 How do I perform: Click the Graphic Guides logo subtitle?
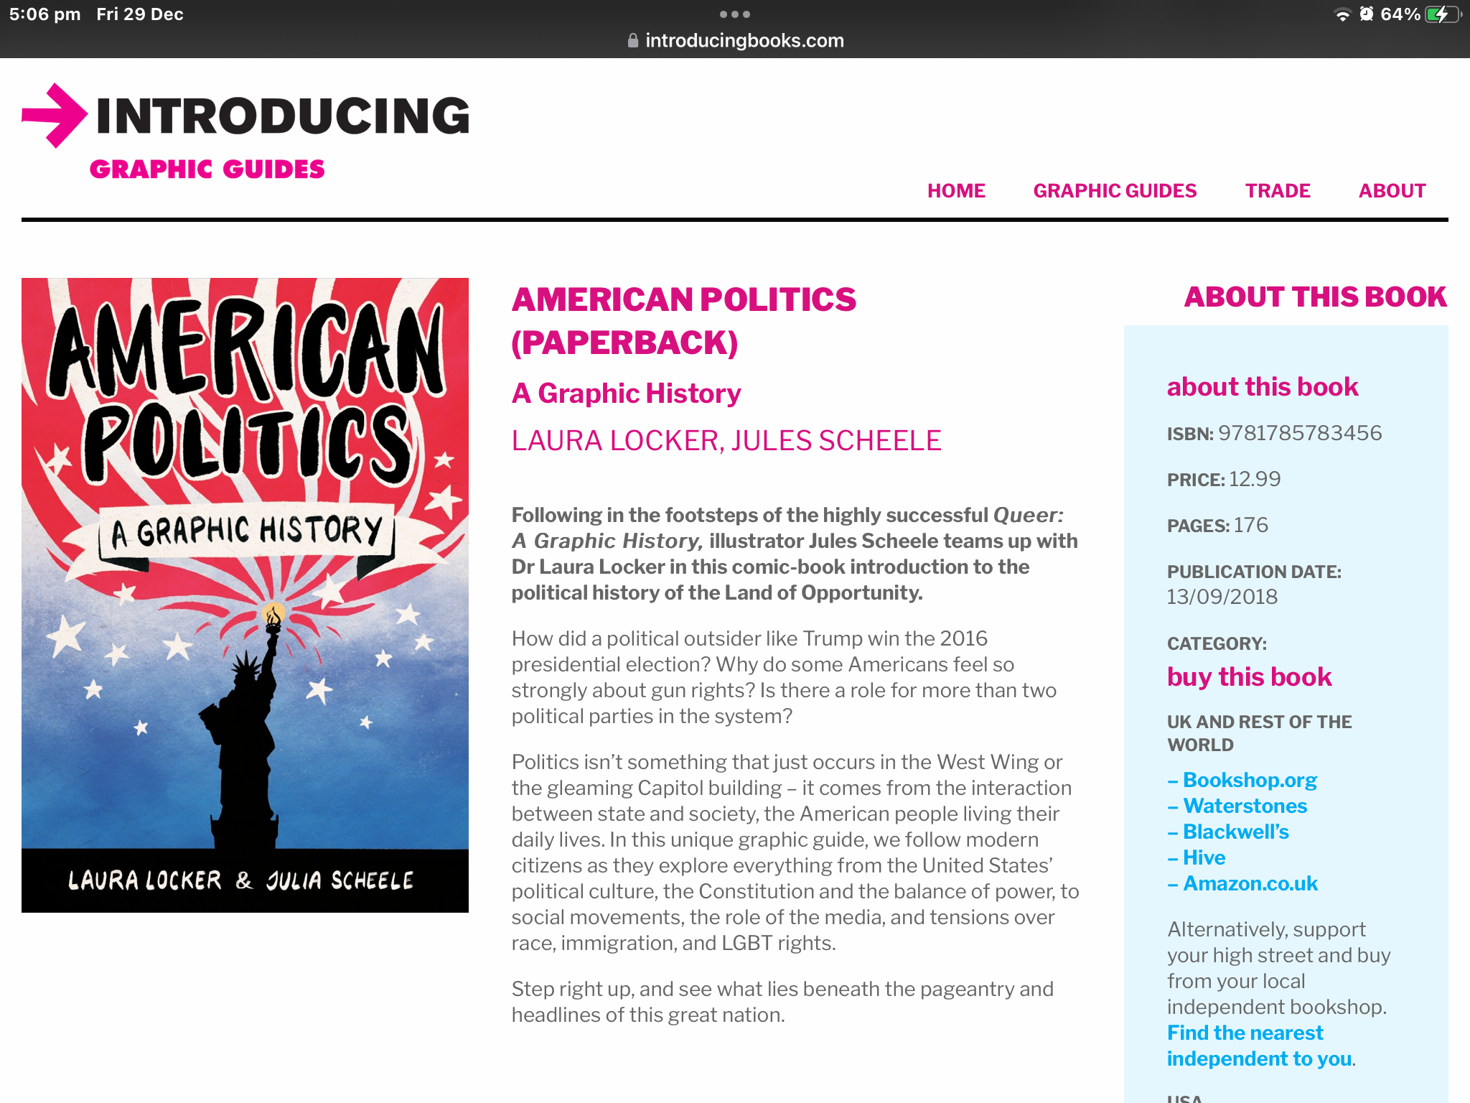click(x=207, y=169)
